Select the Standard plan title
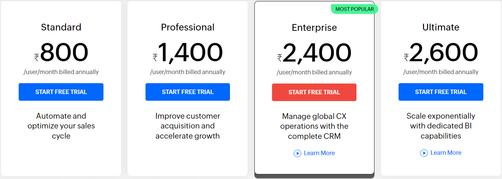 click(61, 27)
